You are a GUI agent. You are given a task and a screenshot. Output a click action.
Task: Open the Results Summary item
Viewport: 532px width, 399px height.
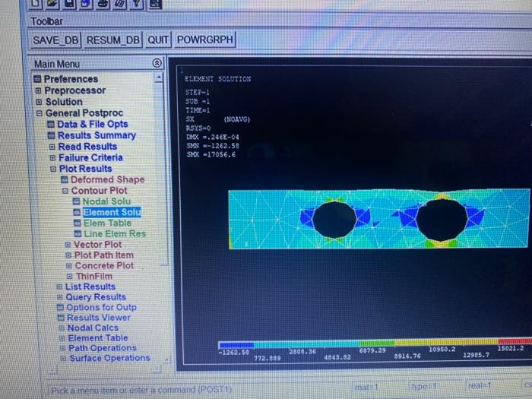97,135
